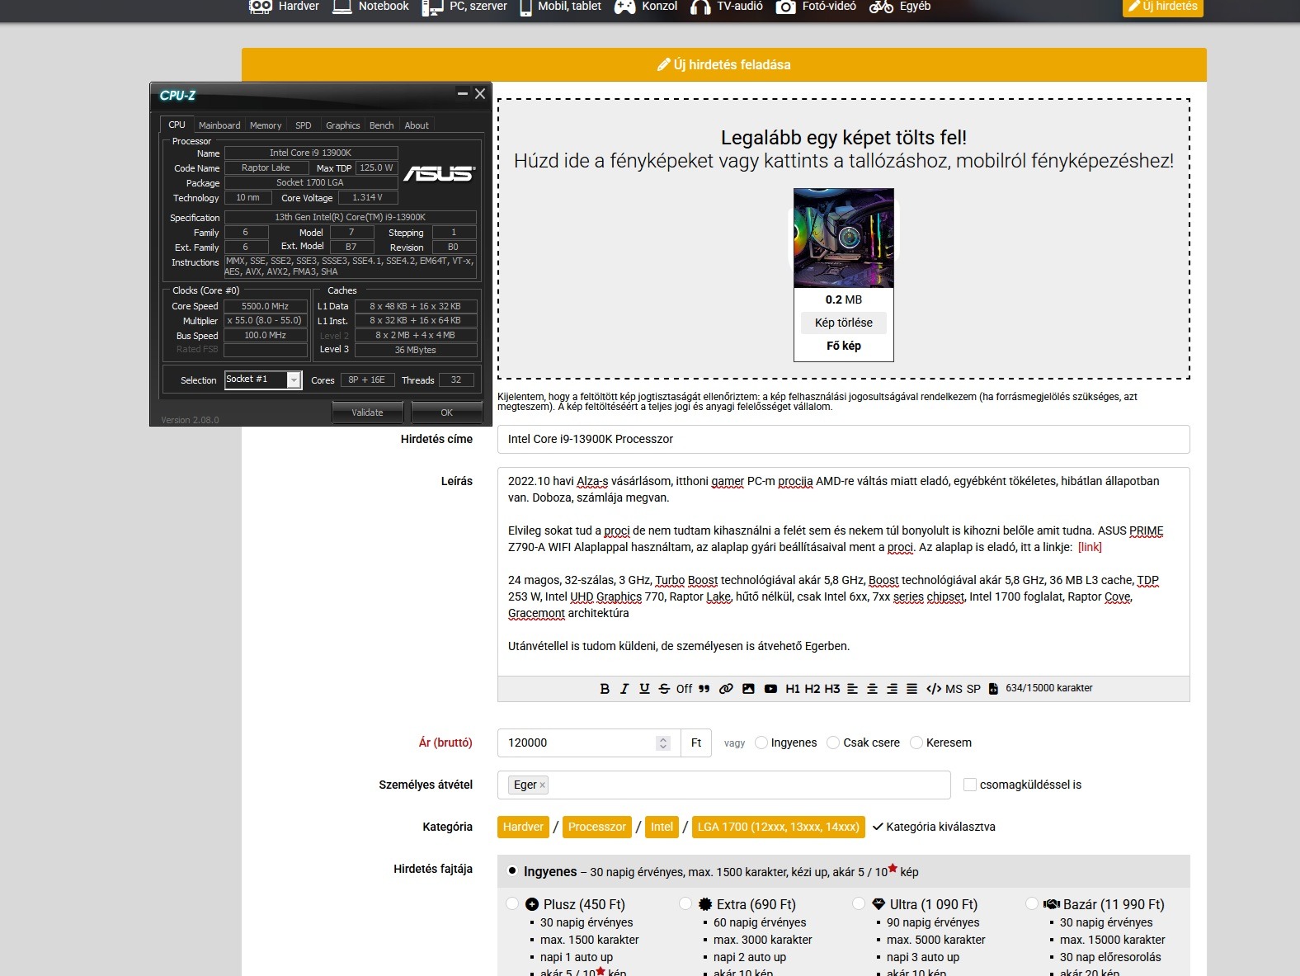
Task: Toggle underline formatting in description editor
Action: [x=644, y=689]
